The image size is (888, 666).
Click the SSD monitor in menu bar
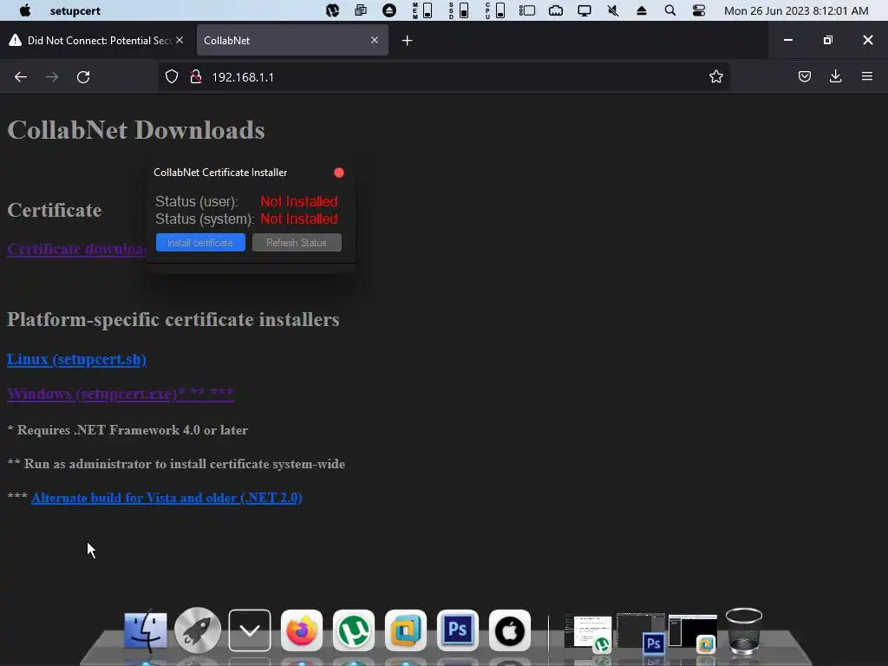[x=460, y=10]
